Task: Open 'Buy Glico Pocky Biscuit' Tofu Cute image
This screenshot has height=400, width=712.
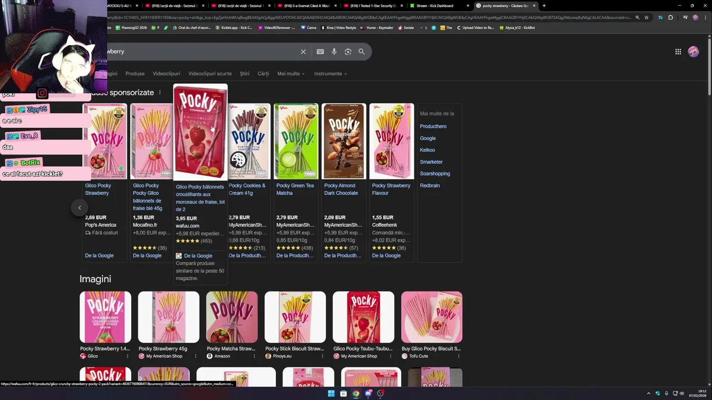Action: (x=432, y=317)
